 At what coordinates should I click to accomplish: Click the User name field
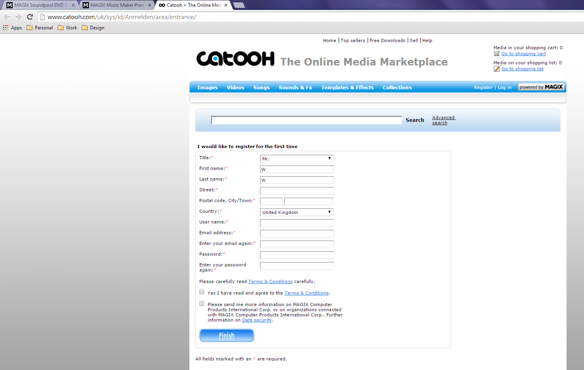[297, 223]
